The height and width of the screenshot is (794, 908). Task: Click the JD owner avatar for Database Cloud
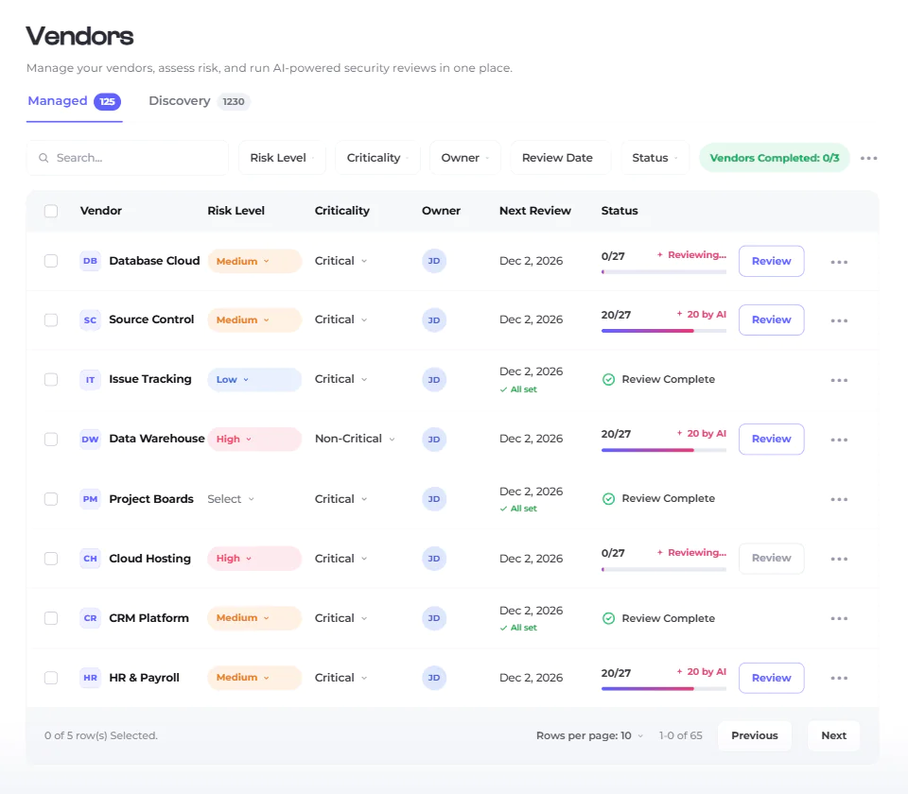(x=434, y=261)
